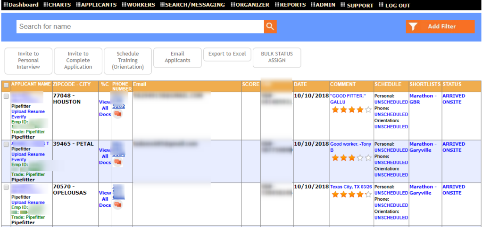Image resolution: width=483 pixels, height=227 pixels.
Task: Open the Dashboard menu
Action: point(21,5)
